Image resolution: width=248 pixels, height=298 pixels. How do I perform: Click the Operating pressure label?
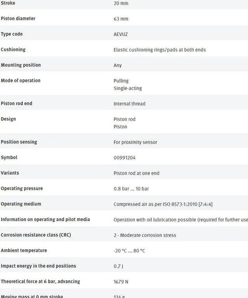coord(22,188)
